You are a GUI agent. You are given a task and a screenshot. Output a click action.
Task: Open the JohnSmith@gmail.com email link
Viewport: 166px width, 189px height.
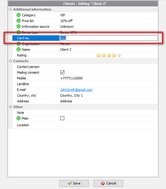click(x=76, y=90)
